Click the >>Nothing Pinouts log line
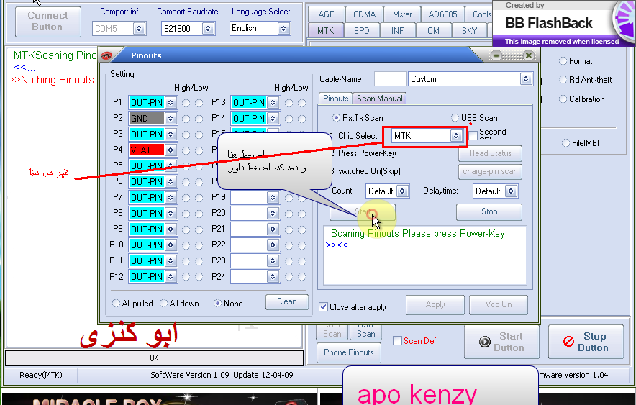Image resolution: width=636 pixels, height=405 pixels. [51, 80]
